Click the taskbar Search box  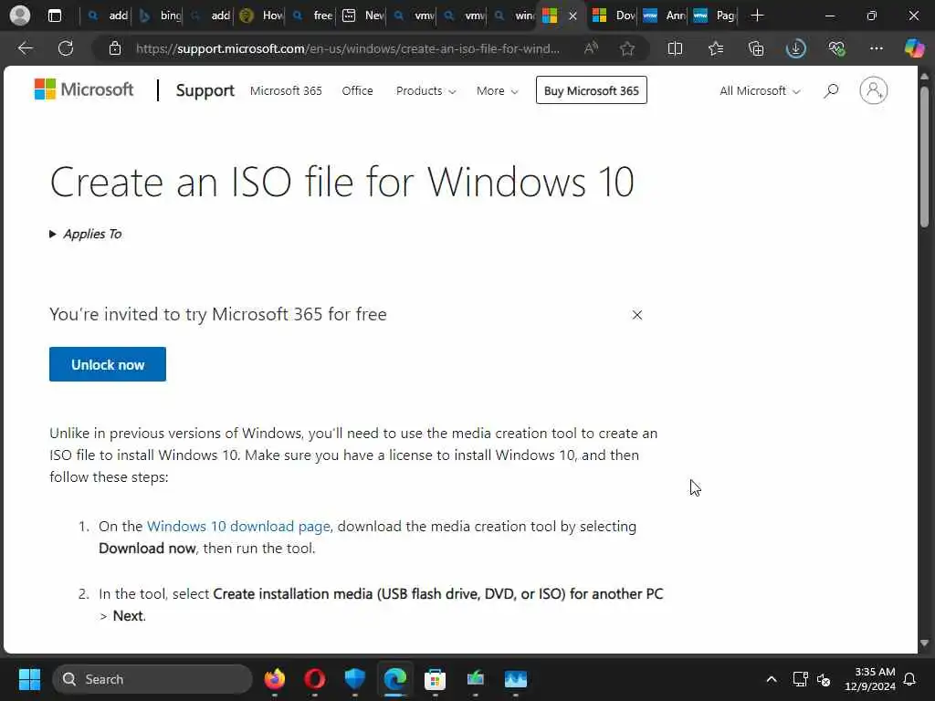pyautogui.click(x=152, y=679)
